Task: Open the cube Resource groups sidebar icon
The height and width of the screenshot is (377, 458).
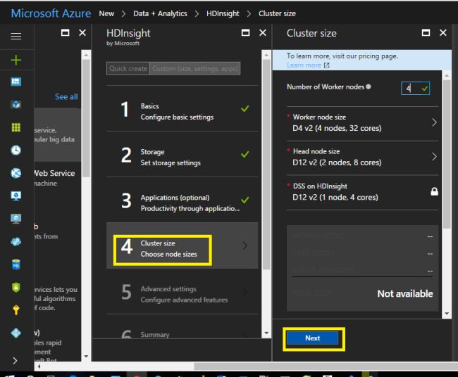Action: point(16,104)
